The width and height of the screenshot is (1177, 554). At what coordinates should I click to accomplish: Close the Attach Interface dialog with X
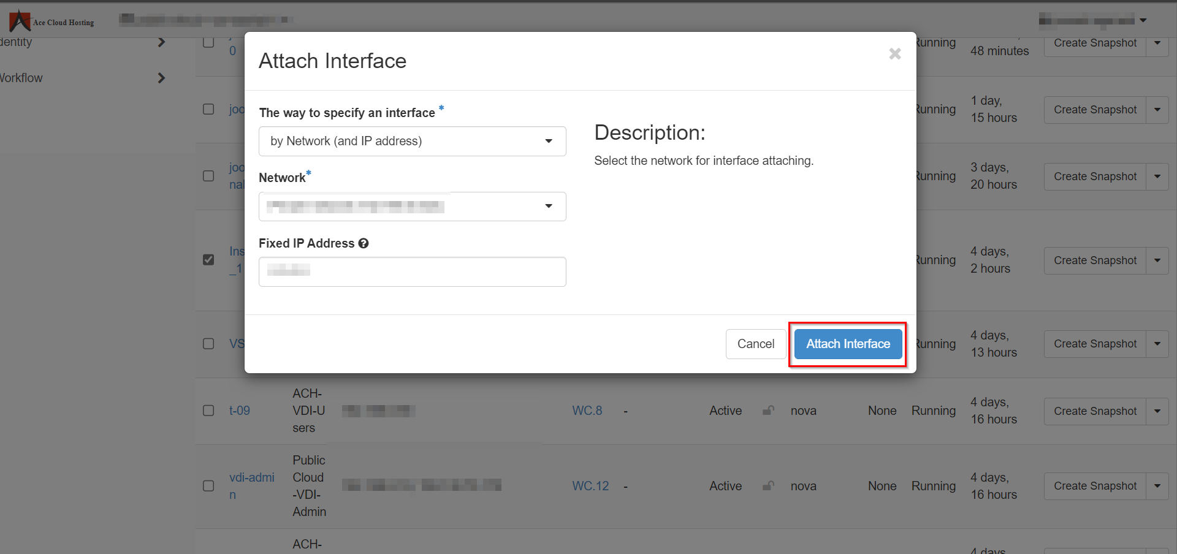coord(894,54)
